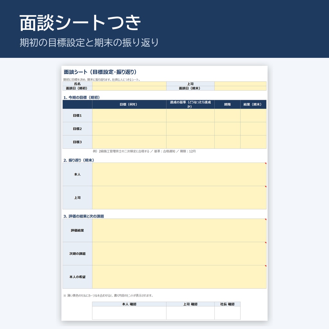Click the 次期の課題 row label

[77, 253]
